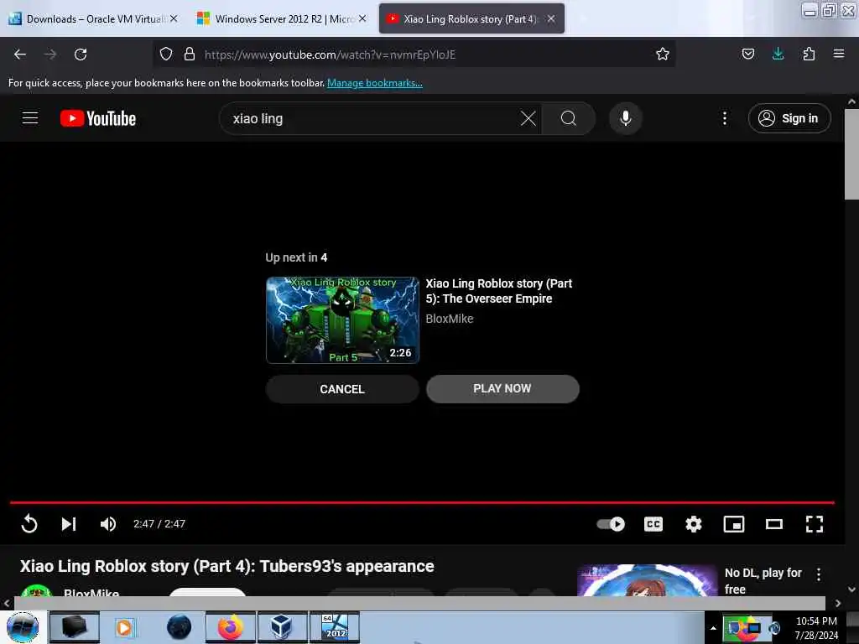
Task: Close the Downloads Oracle VM tab
Action: click(x=173, y=18)
